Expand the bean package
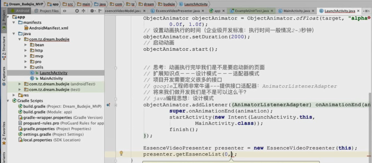 (25, 45)
